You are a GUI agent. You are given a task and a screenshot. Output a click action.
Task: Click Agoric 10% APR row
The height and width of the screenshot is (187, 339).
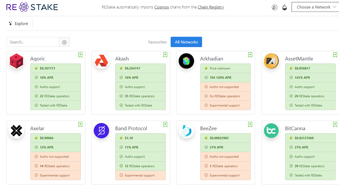[x=55, y=78]
